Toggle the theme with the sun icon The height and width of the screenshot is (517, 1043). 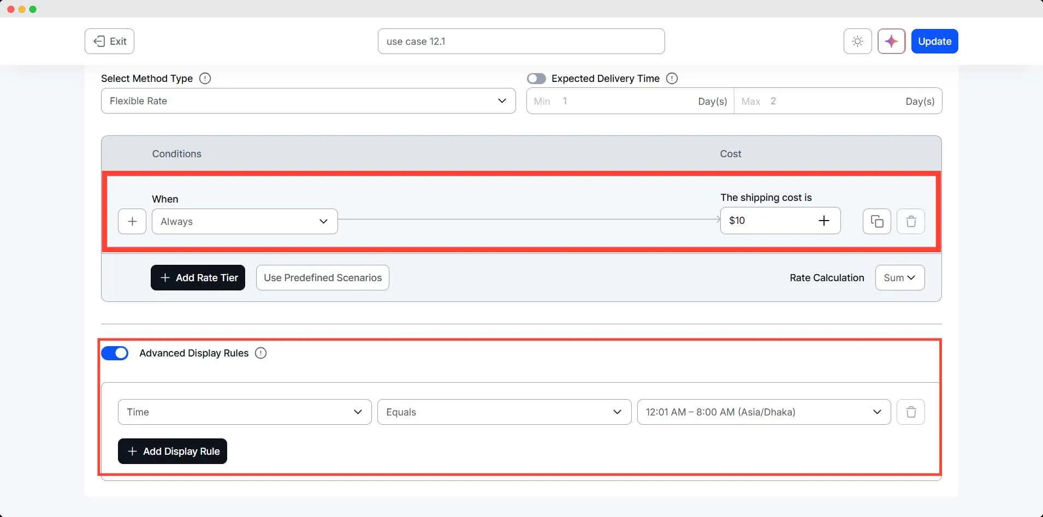pos(857,41)
